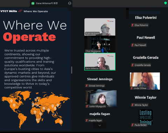168x133 pixels.
Task: Click muted mic icon beside Winnie Taylor
Action: pyautogui.click(x=133, y=105)
